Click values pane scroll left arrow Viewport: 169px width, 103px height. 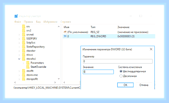tap(64, 82)
